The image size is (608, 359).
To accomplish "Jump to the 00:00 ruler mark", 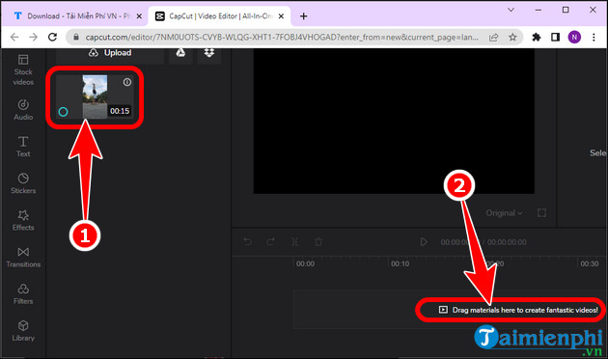I will [305, 263].
